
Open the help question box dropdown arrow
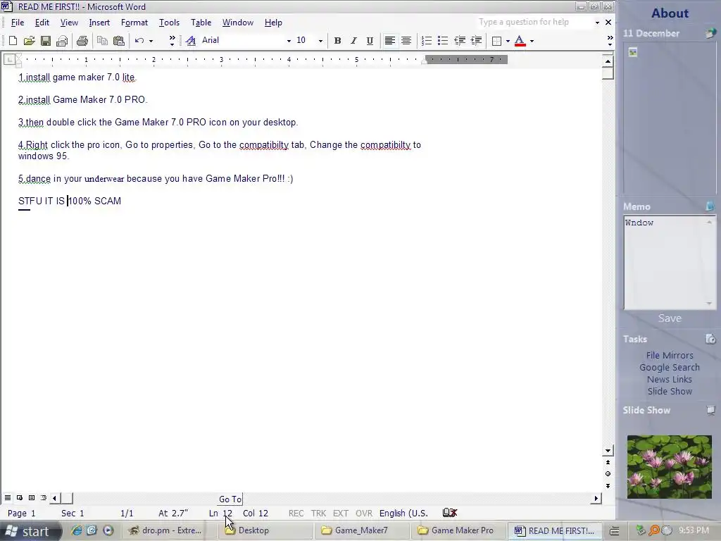pyautogui.click(x=597, y=23)
